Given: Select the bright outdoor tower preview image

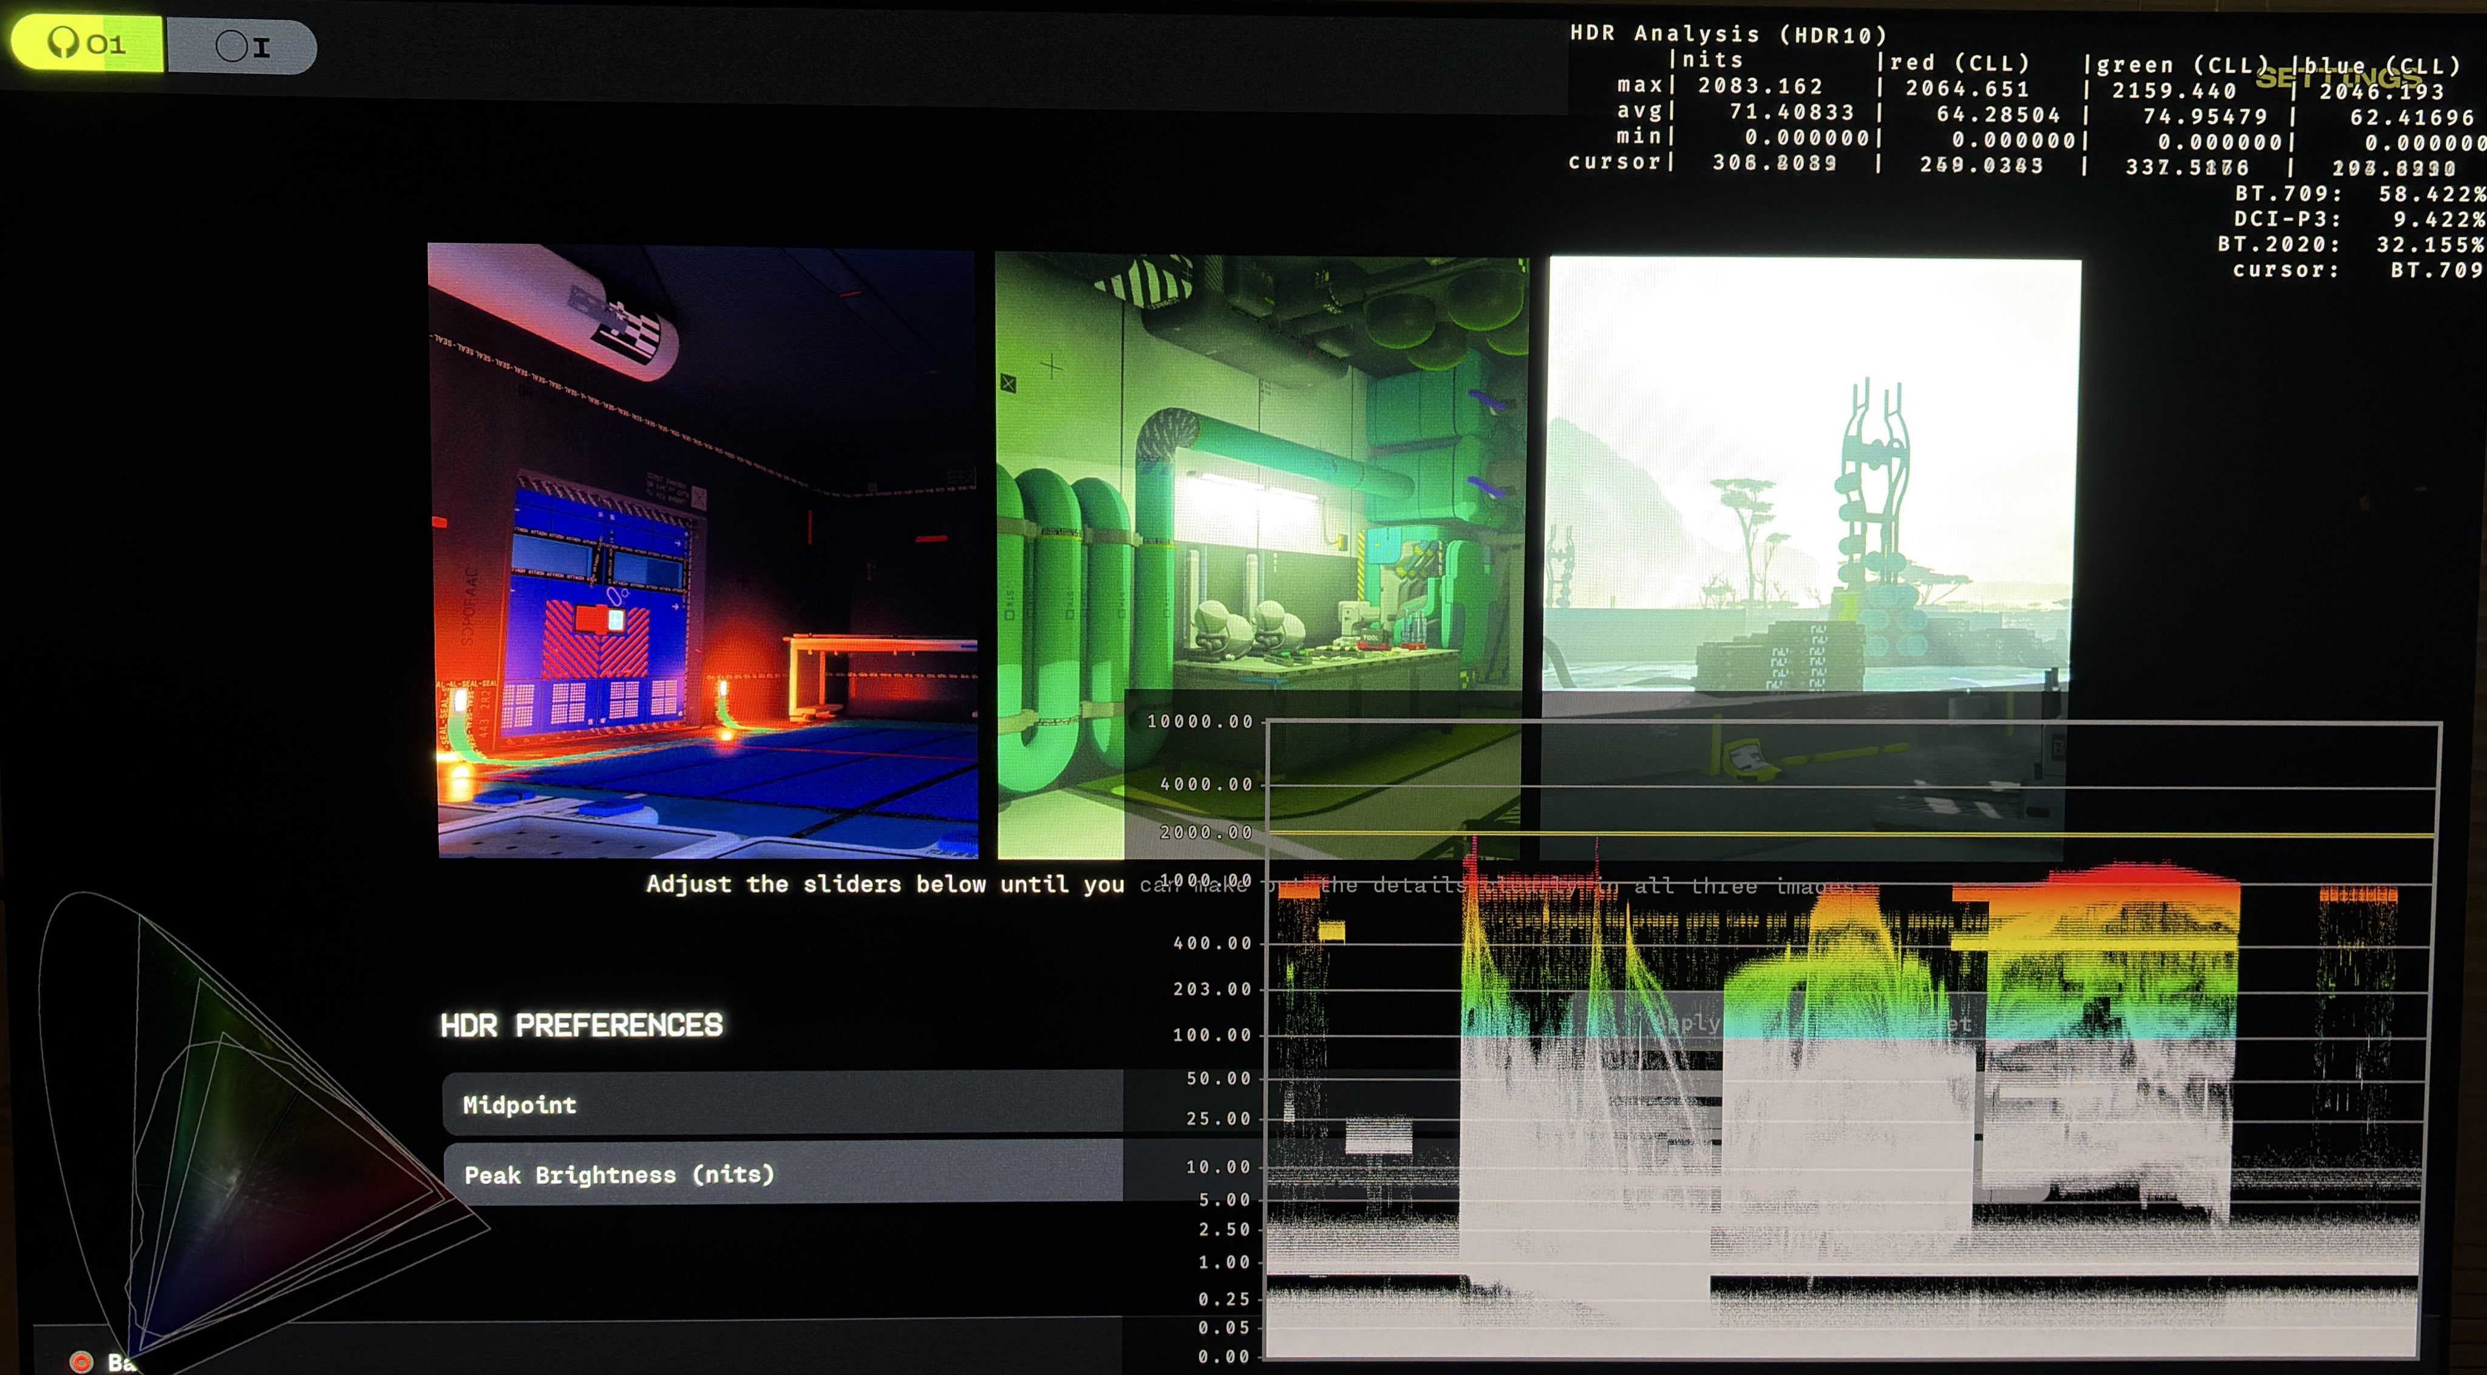Looking at the screenshot, I should pos(1810,558).
